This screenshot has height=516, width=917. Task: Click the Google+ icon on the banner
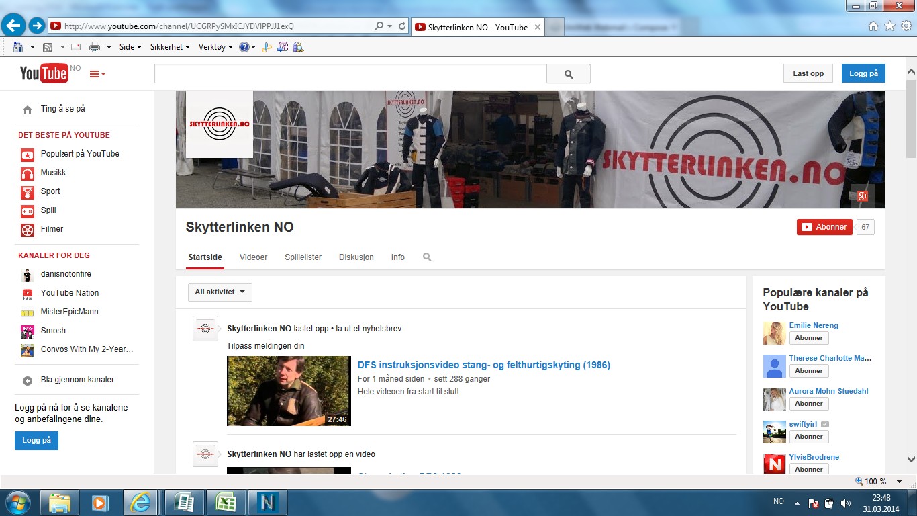(863, 196)
